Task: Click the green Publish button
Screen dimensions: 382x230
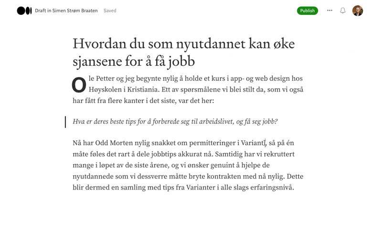Action: point(308,10)
